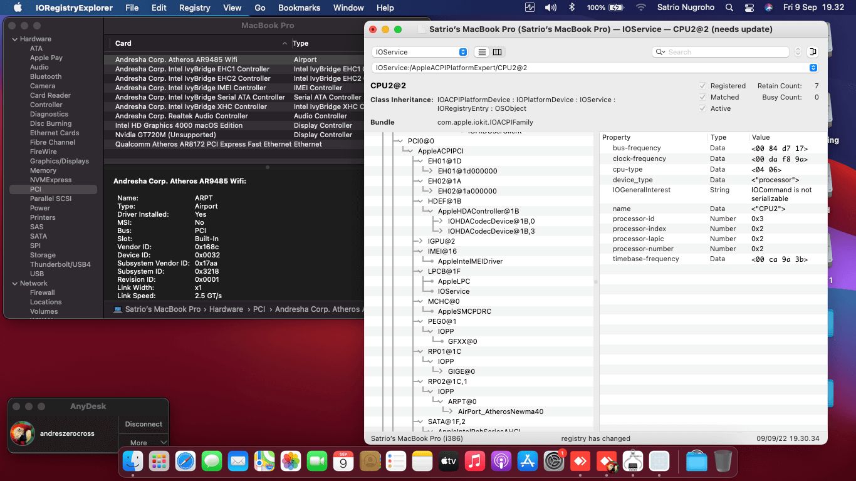Screen dimensions: 856x481
Task: Collapse the Hardware section in sidebar
Action: pyautogui.click(x=14, y=39)
